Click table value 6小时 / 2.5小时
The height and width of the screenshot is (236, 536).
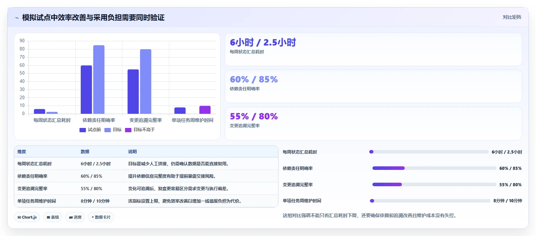(96, 164)
